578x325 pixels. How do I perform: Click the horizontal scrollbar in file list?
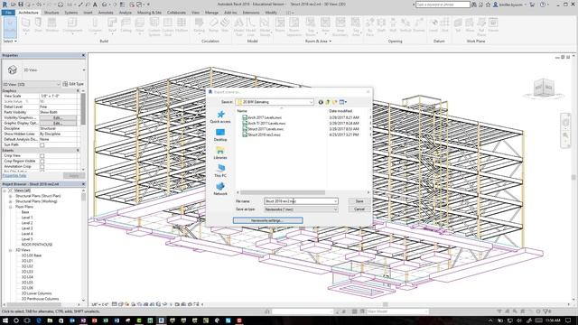click(x=283, y=192)
